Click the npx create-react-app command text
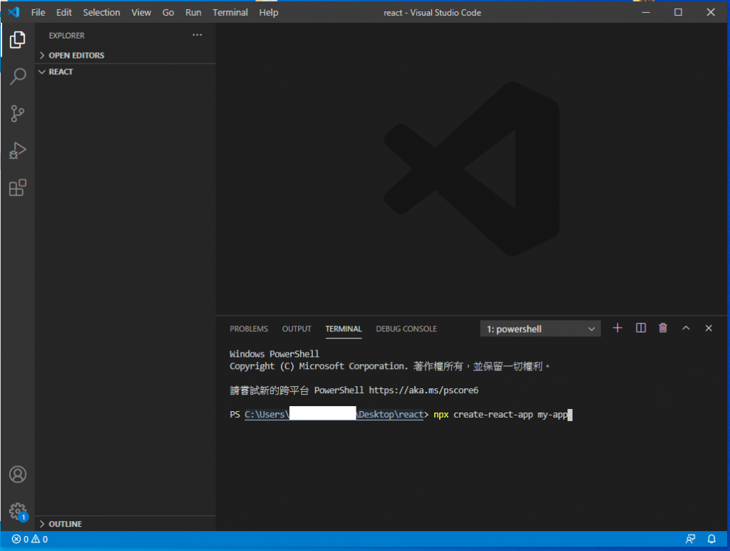The height and width of the screenshot is (551, 730). (500, 415)
